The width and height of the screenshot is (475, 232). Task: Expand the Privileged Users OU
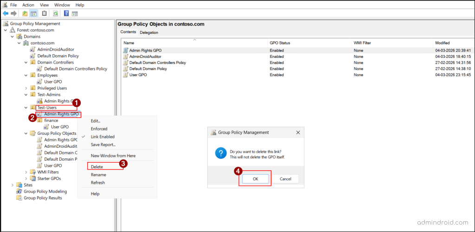(x=26, y=88)
